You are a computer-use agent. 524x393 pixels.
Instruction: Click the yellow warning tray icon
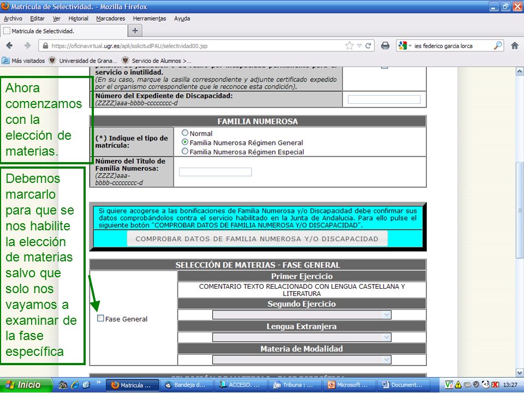pos(457,385)
